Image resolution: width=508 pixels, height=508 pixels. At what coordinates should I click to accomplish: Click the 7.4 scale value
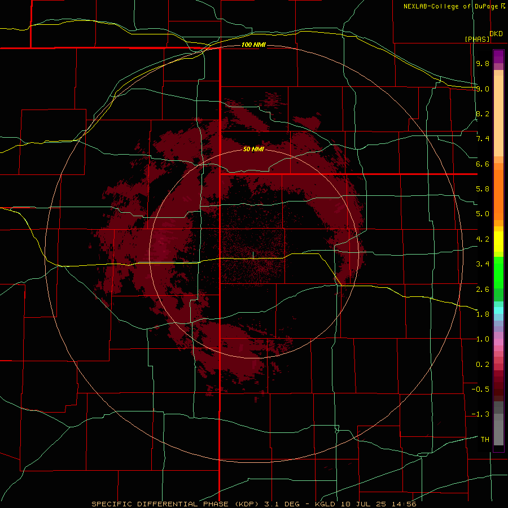[x=483, y=139]
